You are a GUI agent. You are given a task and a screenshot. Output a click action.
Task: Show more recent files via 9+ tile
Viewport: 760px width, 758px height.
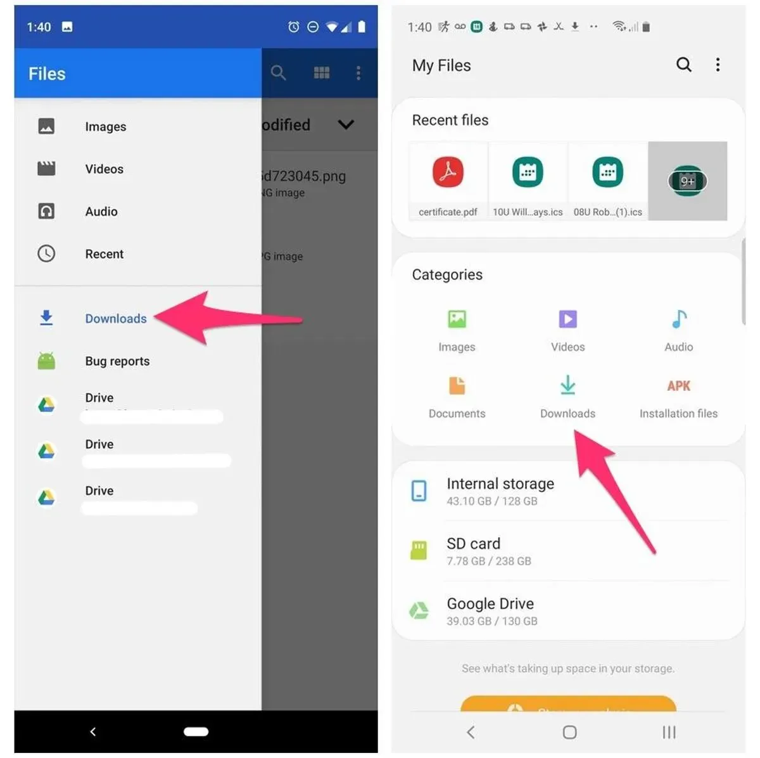pyautogui.click(x=687, y=181)
